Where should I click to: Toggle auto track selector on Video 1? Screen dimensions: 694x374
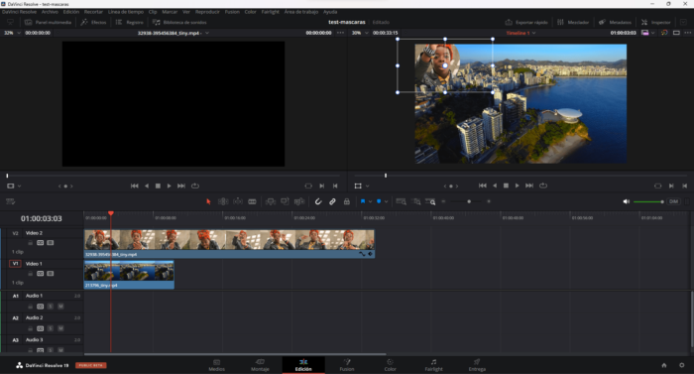[x=41, y=274]
